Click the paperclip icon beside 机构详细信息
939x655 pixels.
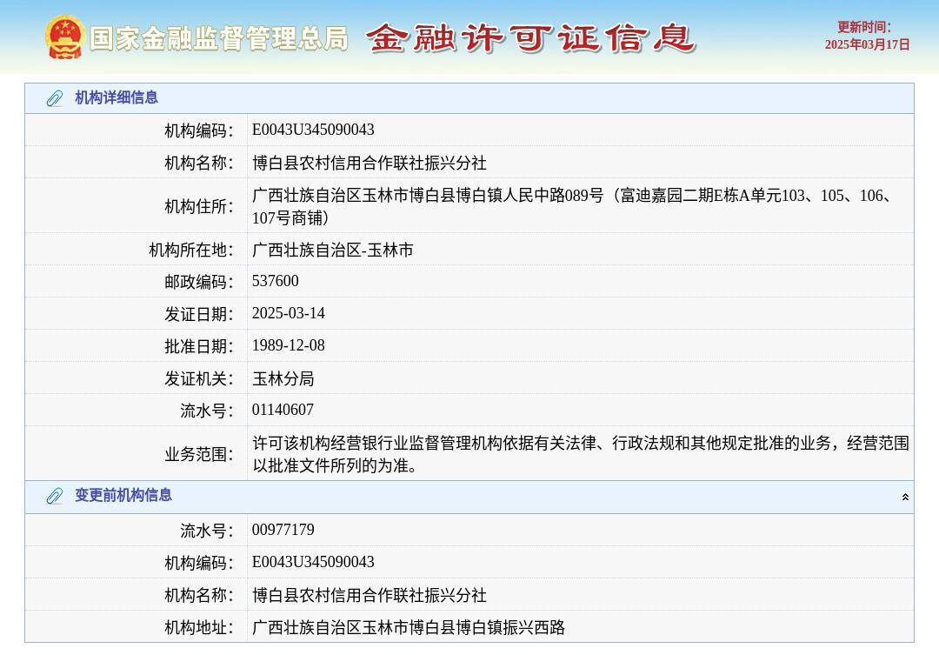tap(54, 98)
